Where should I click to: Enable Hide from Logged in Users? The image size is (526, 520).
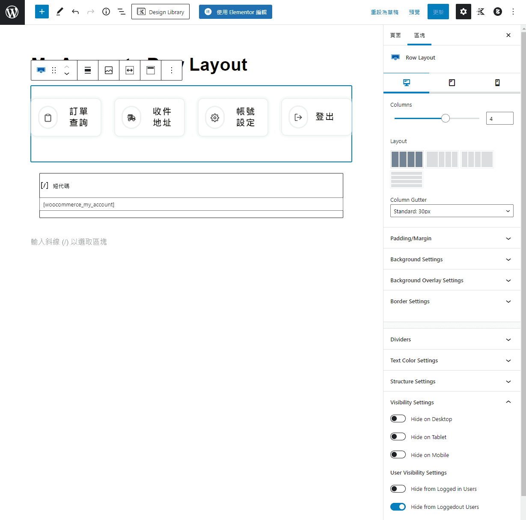(398, 489)
